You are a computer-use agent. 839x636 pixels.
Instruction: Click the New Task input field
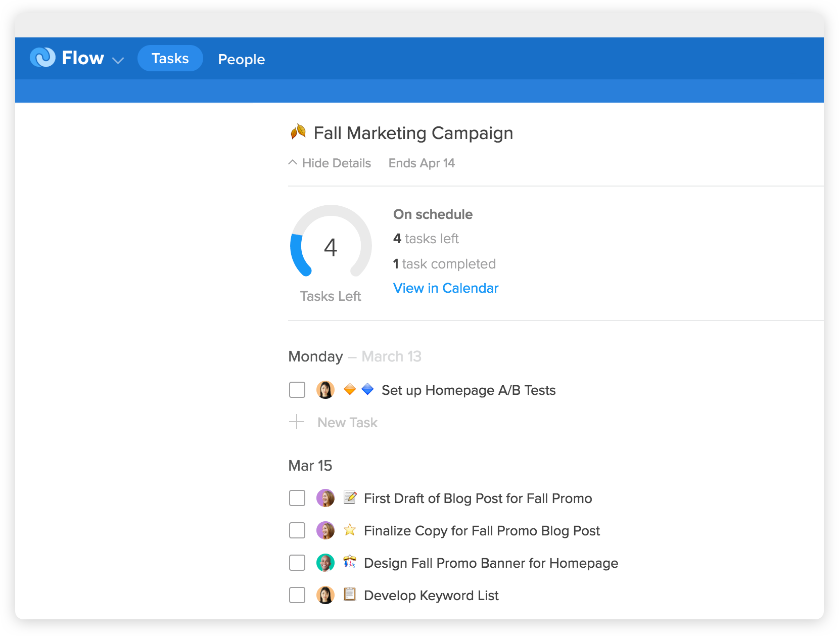[x=347, y=422]
